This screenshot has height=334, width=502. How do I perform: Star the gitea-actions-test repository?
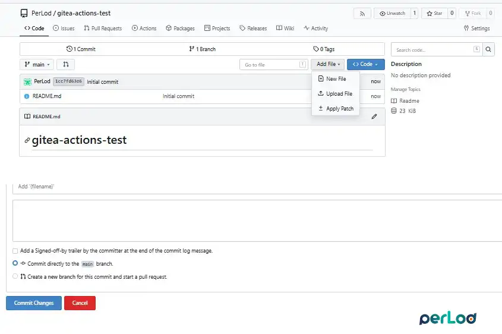tap(434, 14)
